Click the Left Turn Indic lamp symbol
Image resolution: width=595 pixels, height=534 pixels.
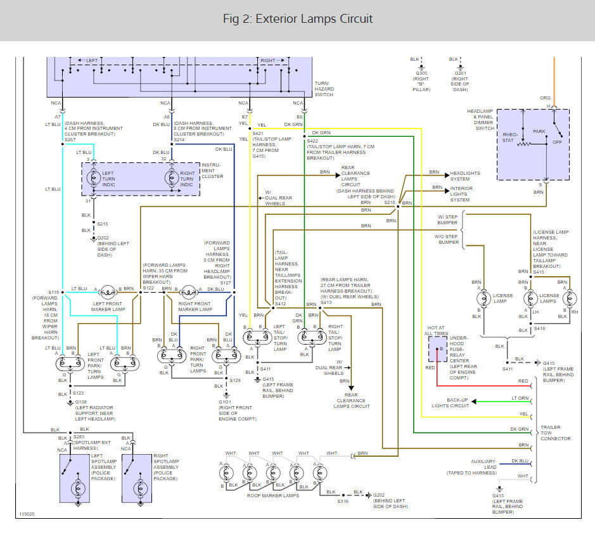[93, 177]
